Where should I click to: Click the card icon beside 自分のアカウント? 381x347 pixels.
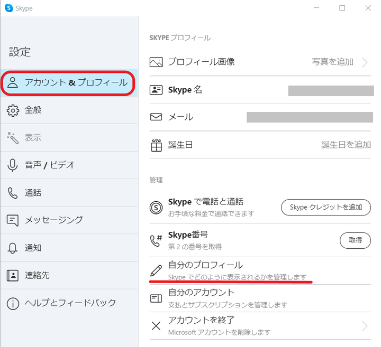tap(156, 298)
